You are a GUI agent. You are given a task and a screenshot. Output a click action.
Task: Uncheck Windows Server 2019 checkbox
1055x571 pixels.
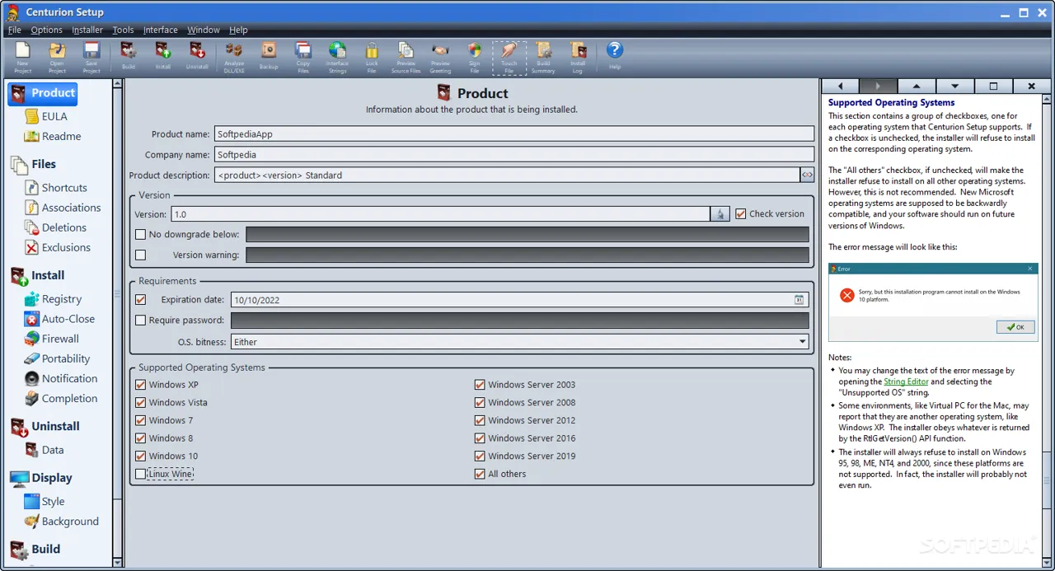(480, 456)
